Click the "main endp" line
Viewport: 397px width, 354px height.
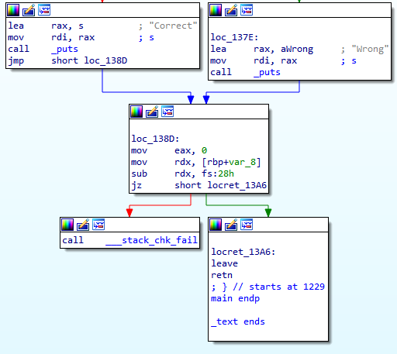click(235, 298)
